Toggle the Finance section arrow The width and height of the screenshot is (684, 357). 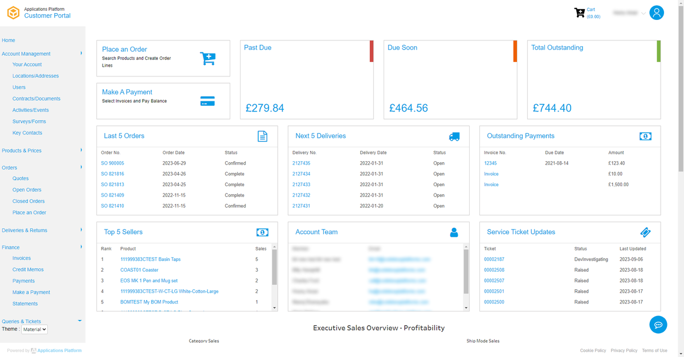pos(82,247)
